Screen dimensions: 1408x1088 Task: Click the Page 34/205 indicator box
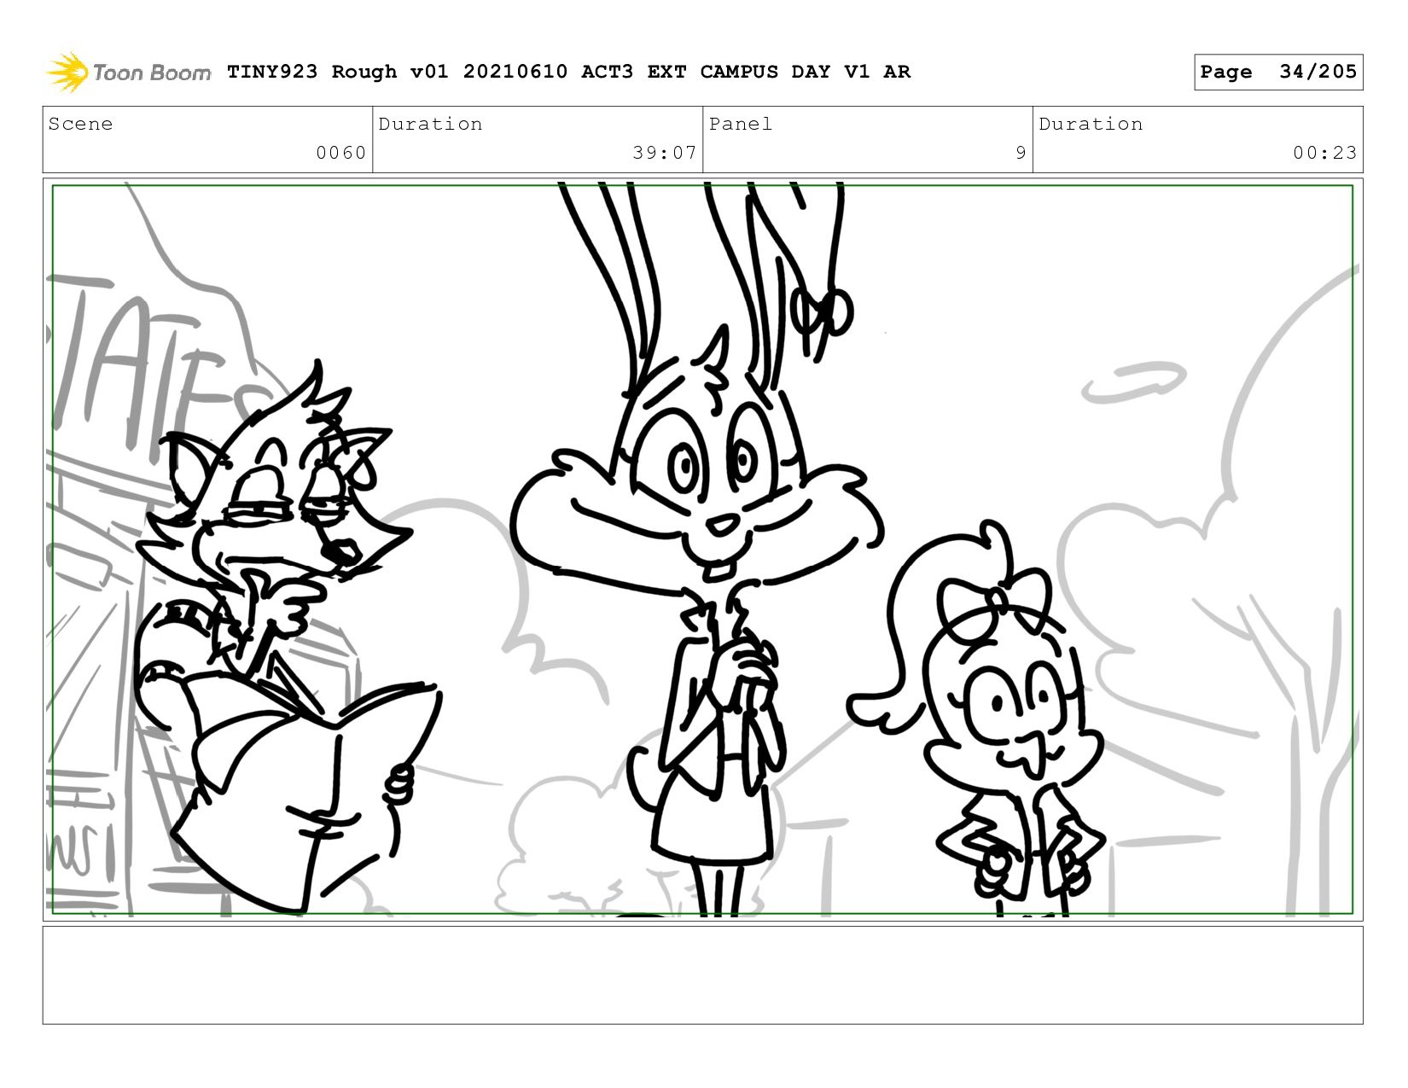click(x=1278, y=72)
